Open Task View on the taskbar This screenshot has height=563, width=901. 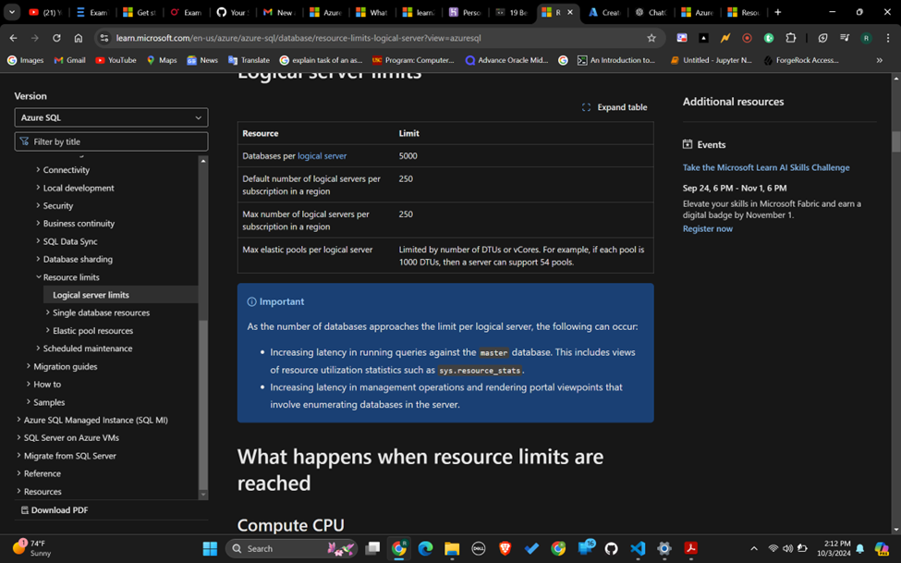point(372,548)
